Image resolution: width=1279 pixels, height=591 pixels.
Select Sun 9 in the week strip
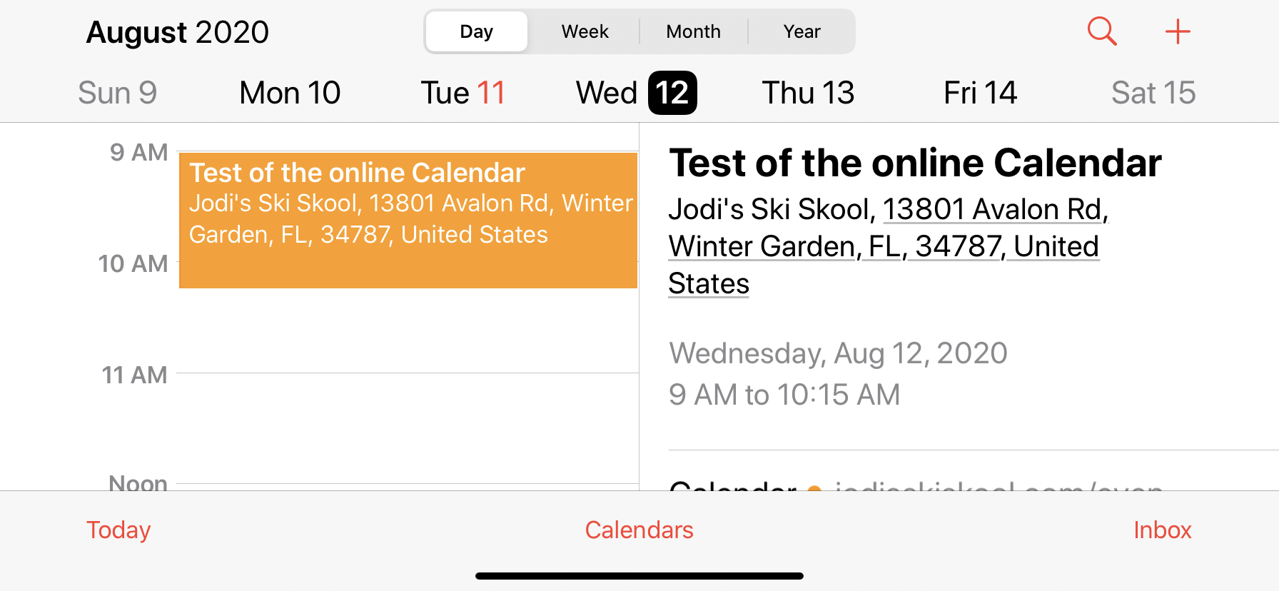(118, 93)
